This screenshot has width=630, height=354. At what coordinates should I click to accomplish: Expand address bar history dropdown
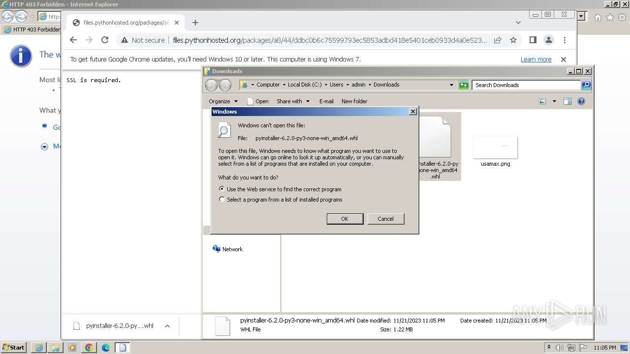click(451, 85)
